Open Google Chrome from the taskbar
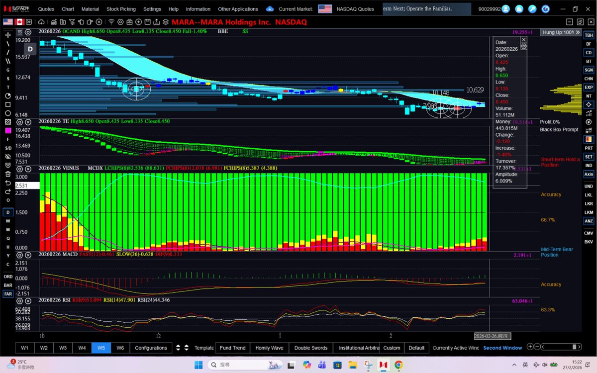This screenshot has width=597, height=373. [x=398, y=365]
